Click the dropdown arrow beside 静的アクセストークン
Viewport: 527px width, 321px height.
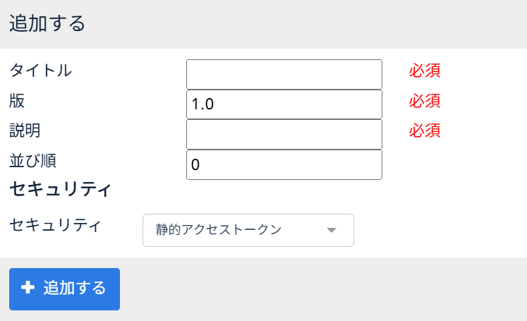[332, 230]
